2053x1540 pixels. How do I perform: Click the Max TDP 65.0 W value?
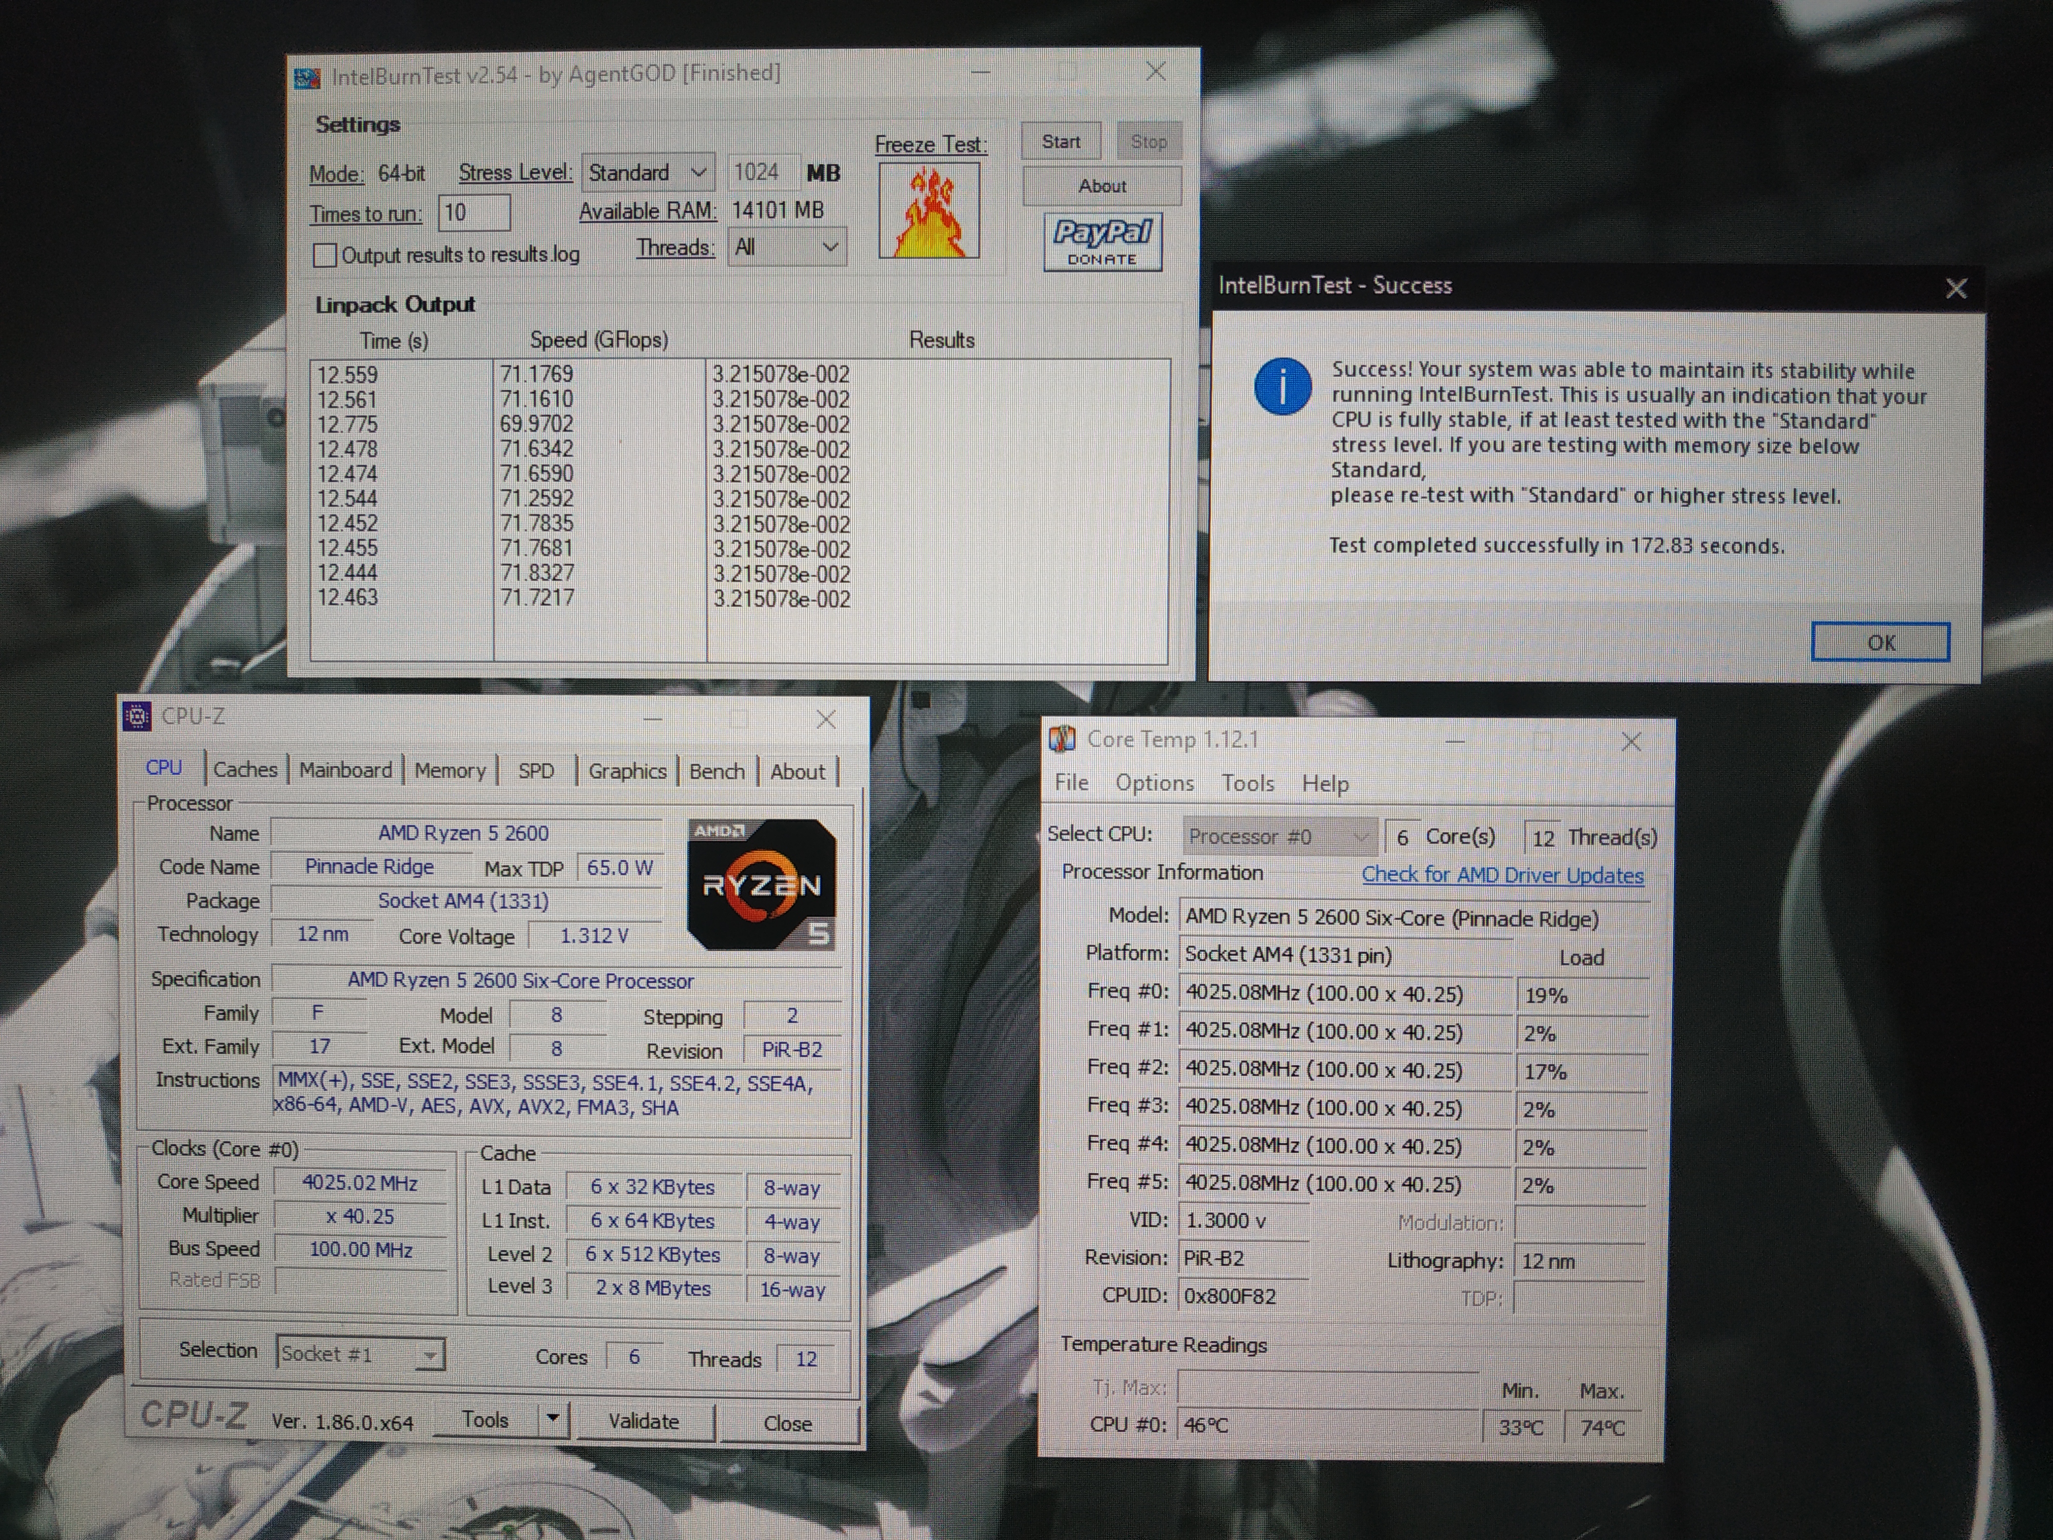pyautogui.click(x=619, y=868)
